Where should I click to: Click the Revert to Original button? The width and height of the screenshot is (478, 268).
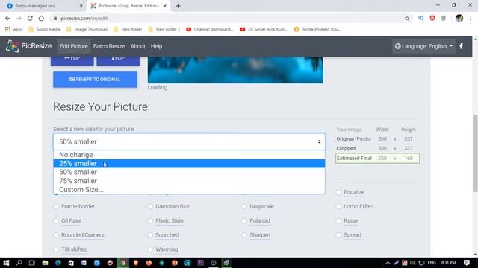click(95, 80)
